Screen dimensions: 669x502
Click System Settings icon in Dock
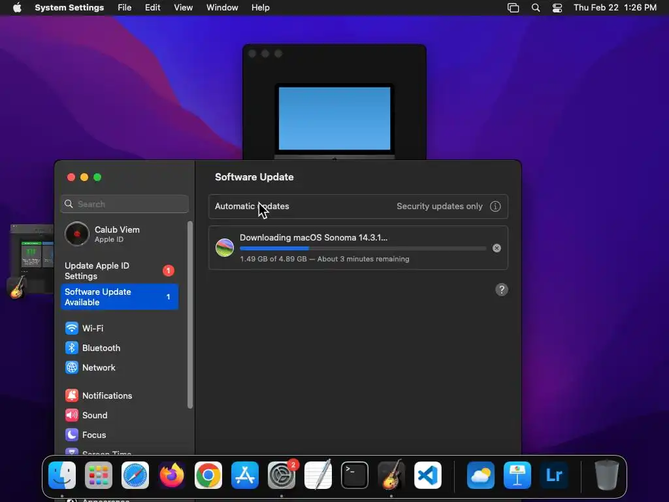[x=282, y=475]
